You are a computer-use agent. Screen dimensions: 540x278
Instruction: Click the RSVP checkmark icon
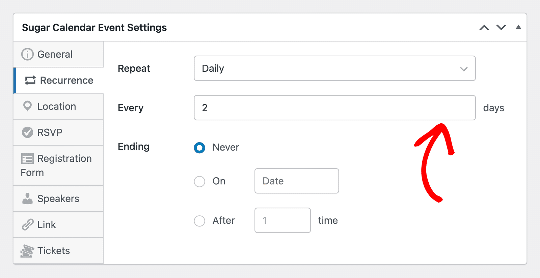[x=27, y=132]
